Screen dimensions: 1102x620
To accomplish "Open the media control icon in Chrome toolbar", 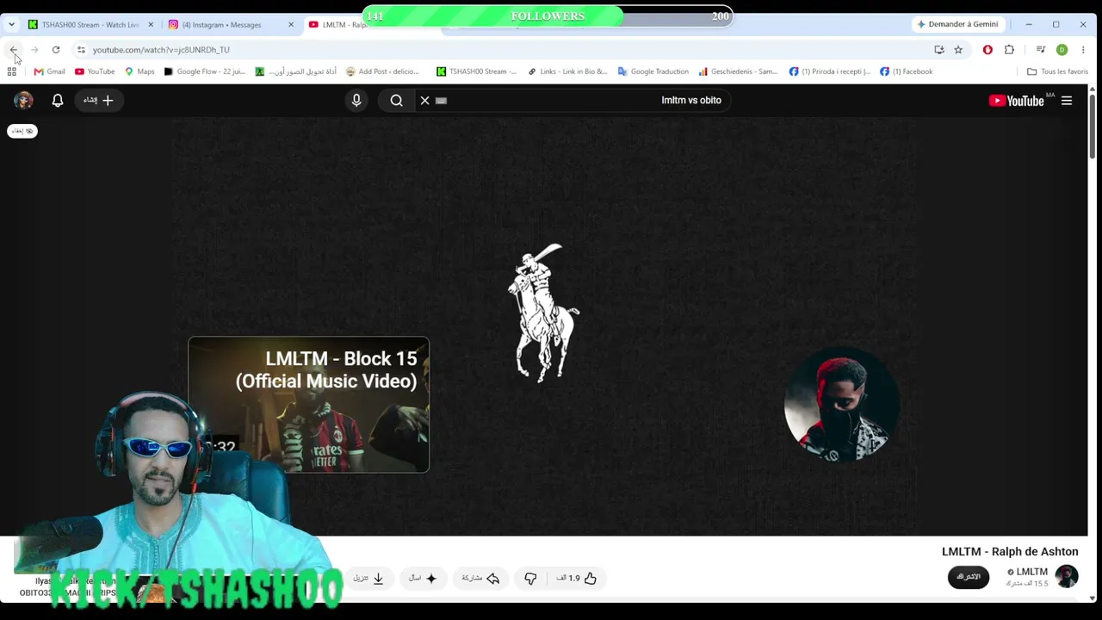I will tap(1041, 50).
